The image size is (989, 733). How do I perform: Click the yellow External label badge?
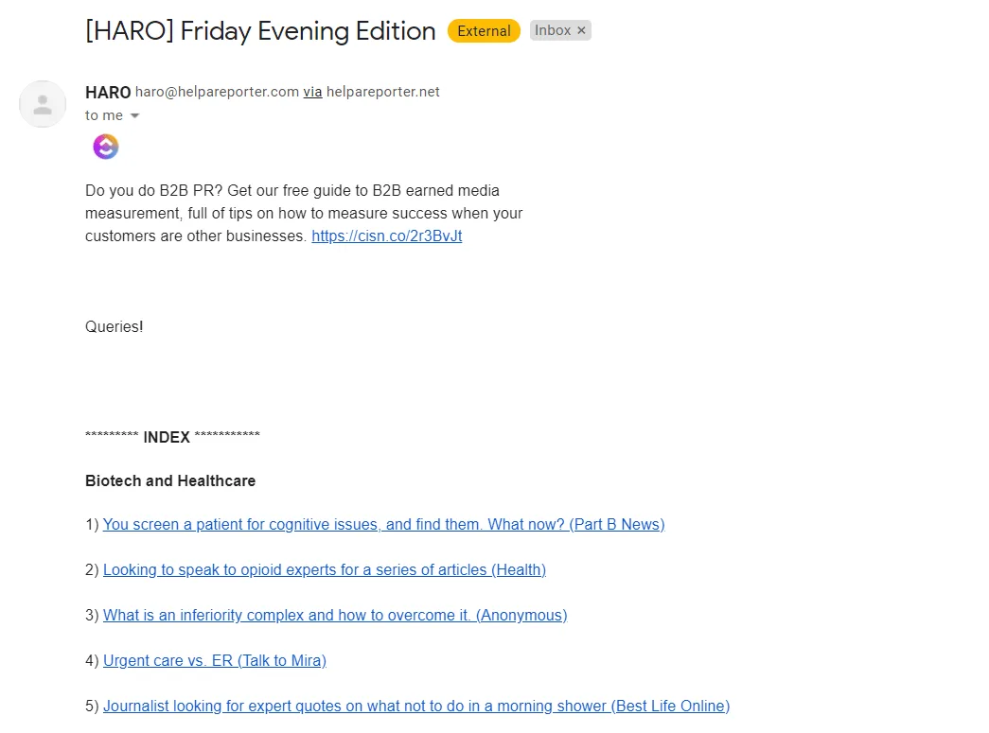click(x=484, y=31)
